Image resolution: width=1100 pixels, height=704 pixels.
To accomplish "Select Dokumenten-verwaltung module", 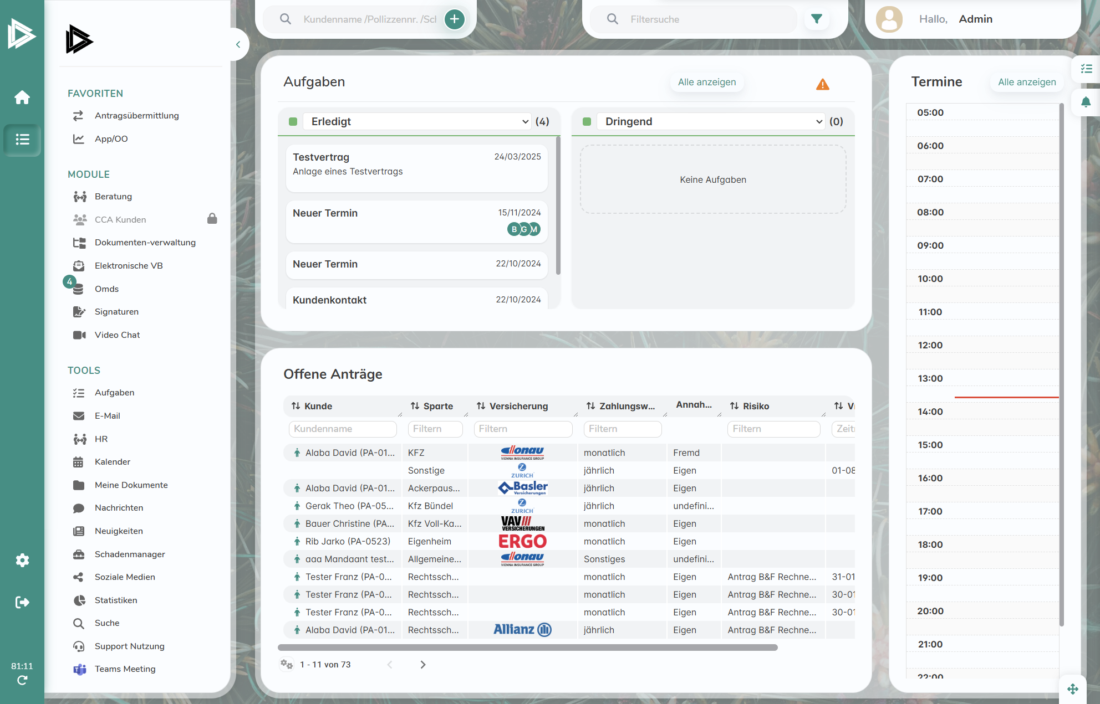I will pyautogui.click(x=145, y=243).
